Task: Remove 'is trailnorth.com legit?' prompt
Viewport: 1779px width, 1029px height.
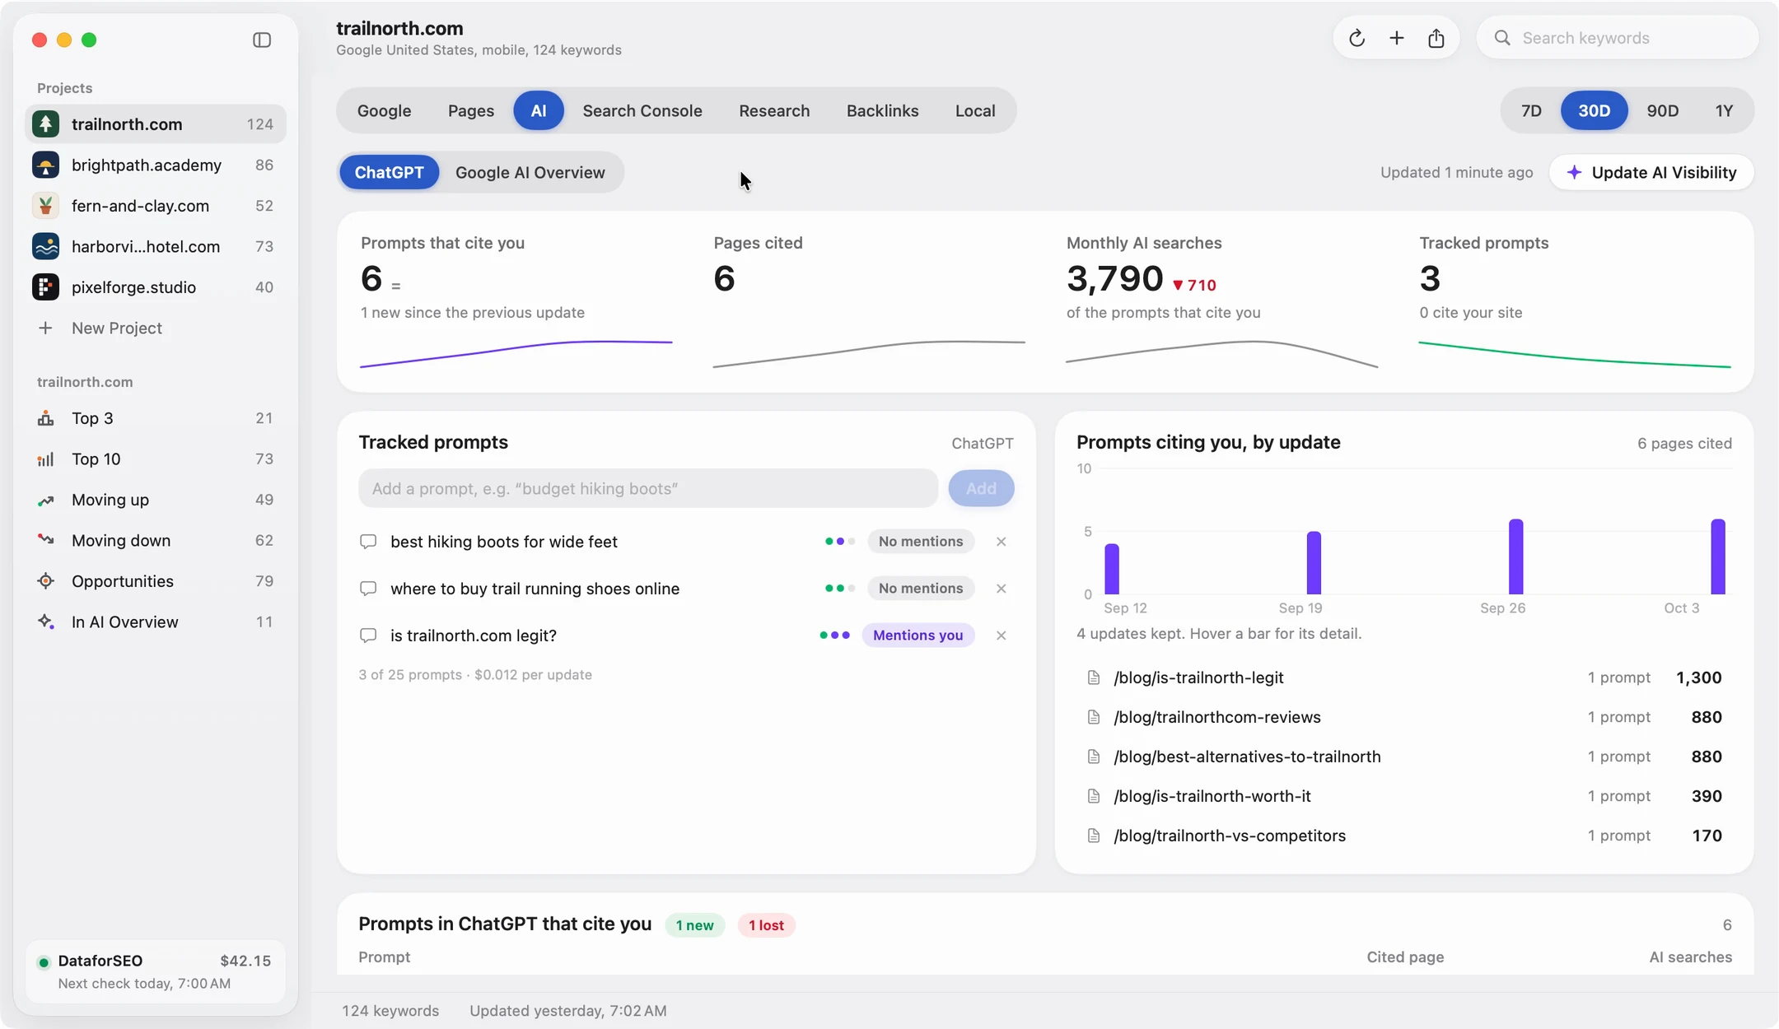Action: (x=1001, y=636)
